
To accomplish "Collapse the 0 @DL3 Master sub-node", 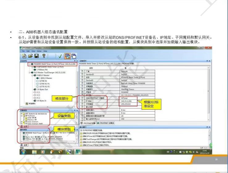I will tap(32, 75).
